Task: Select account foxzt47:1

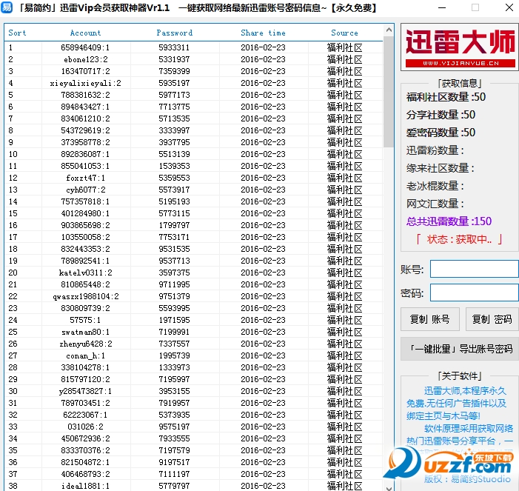Action: pyautogui.click(x=85, y=178)
